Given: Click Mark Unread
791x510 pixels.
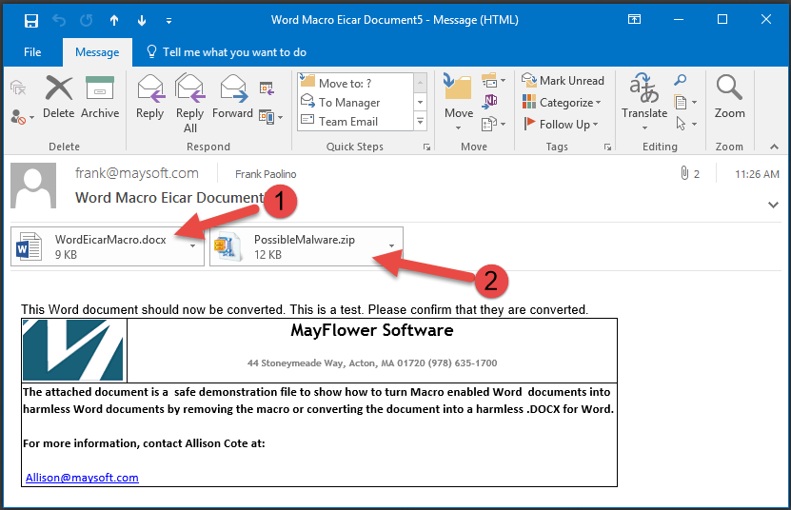Looking at the screenshot, I should click(563, 81).
